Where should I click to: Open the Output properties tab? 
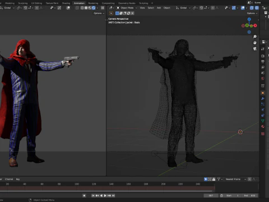coord(263,61)
